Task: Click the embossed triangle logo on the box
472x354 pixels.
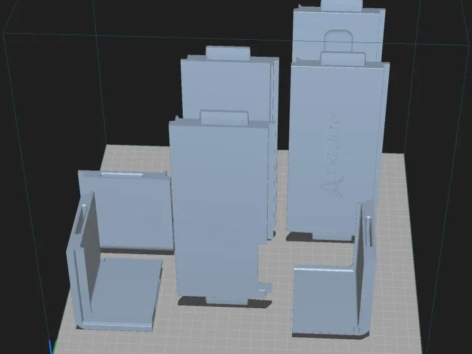Action: [331, 187]
